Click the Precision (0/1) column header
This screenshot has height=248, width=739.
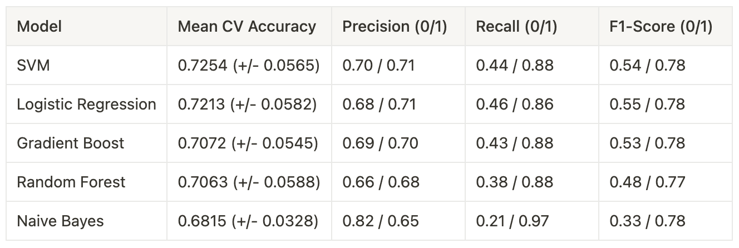point(395,26)
